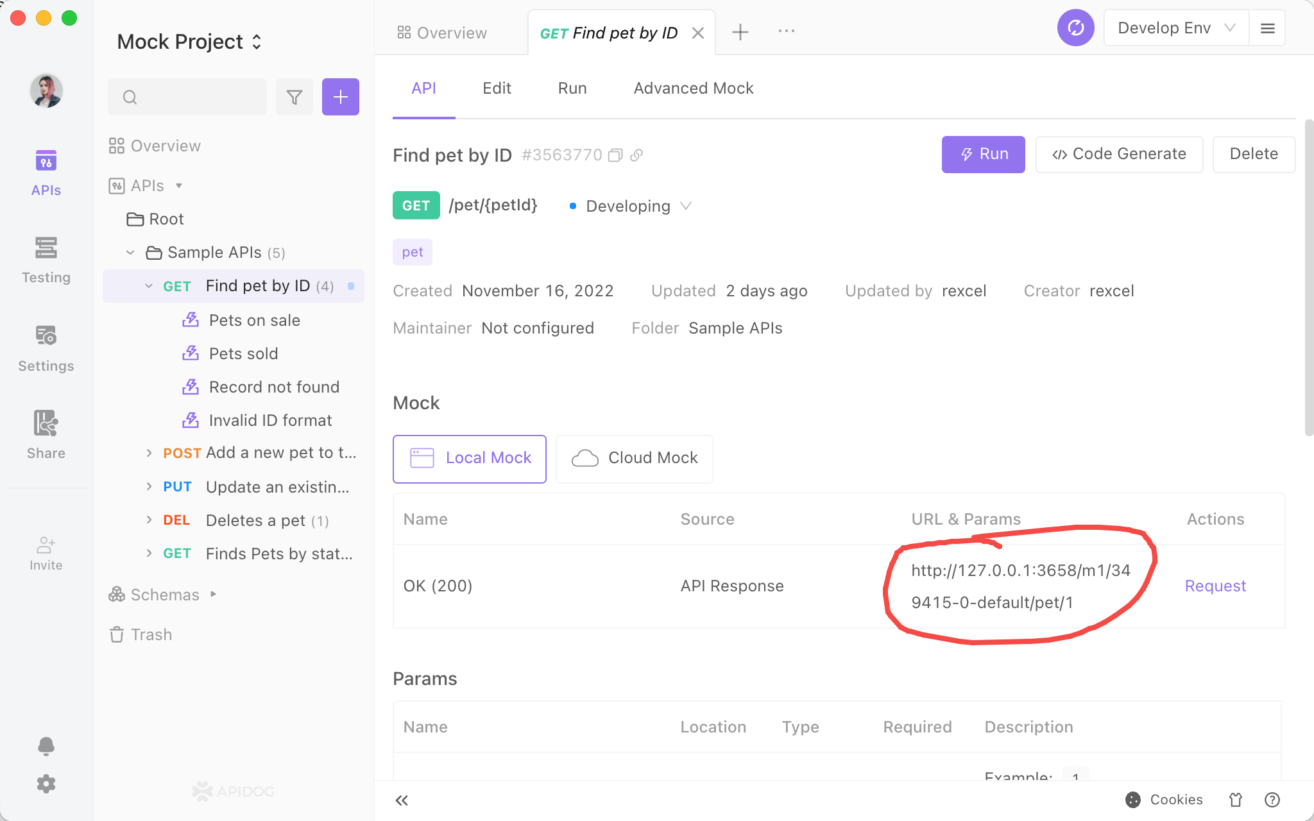
Task: Click the Request link for OK 200
Action: [1216, 586]
